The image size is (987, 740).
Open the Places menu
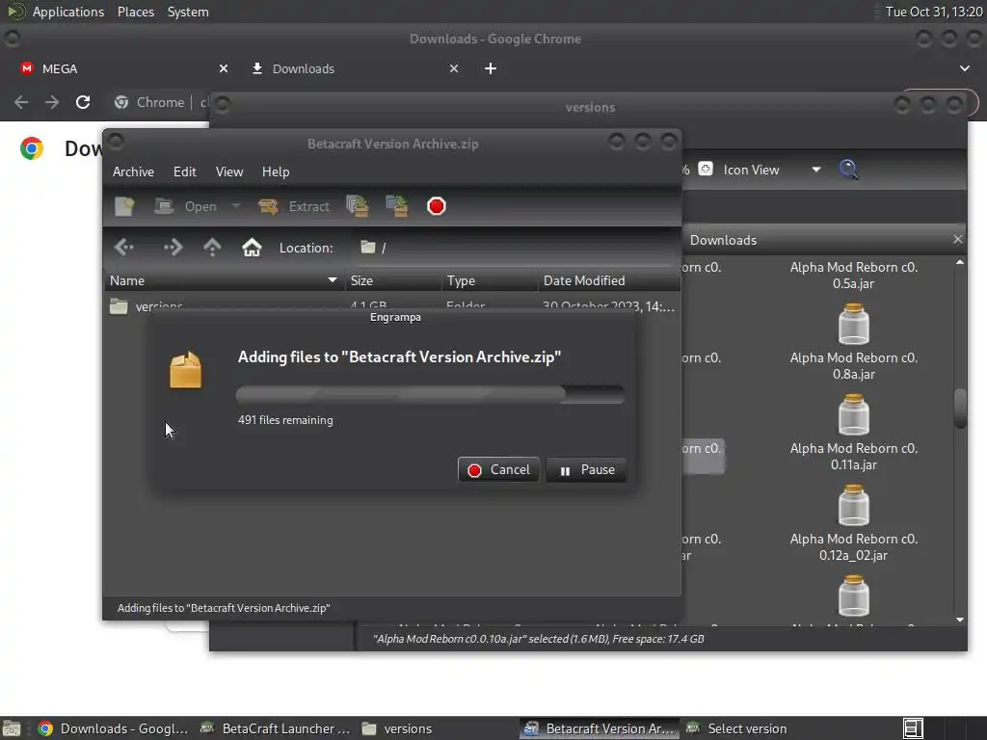click(x=135, y=12)
